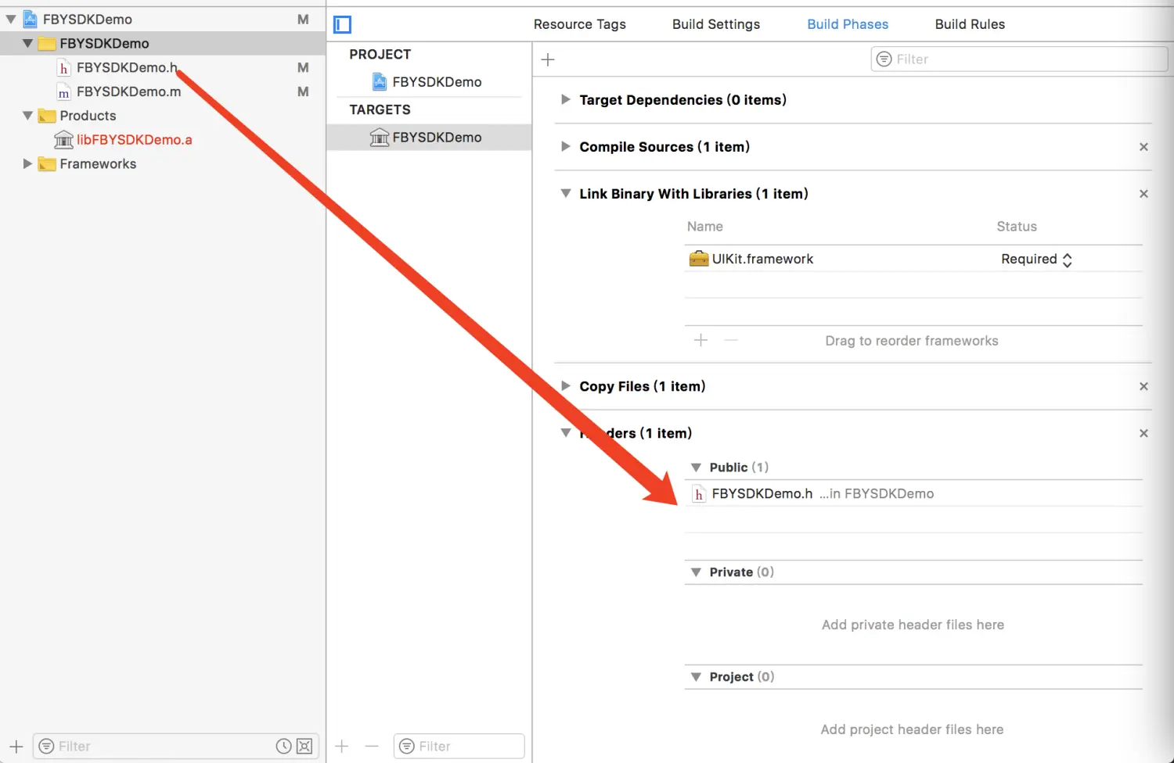Add a new target with bottom plus button
The height and width of the screenshot is (763, 1174).
[342, 747]
